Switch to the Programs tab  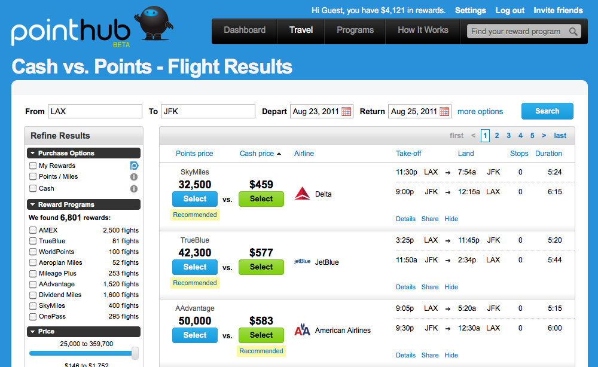pos(355,30)
